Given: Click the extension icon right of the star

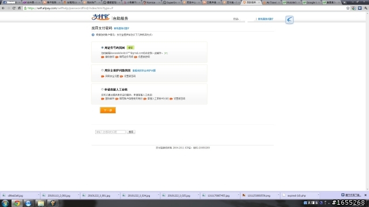Looking at the screenshot, I should pos(353,8).
